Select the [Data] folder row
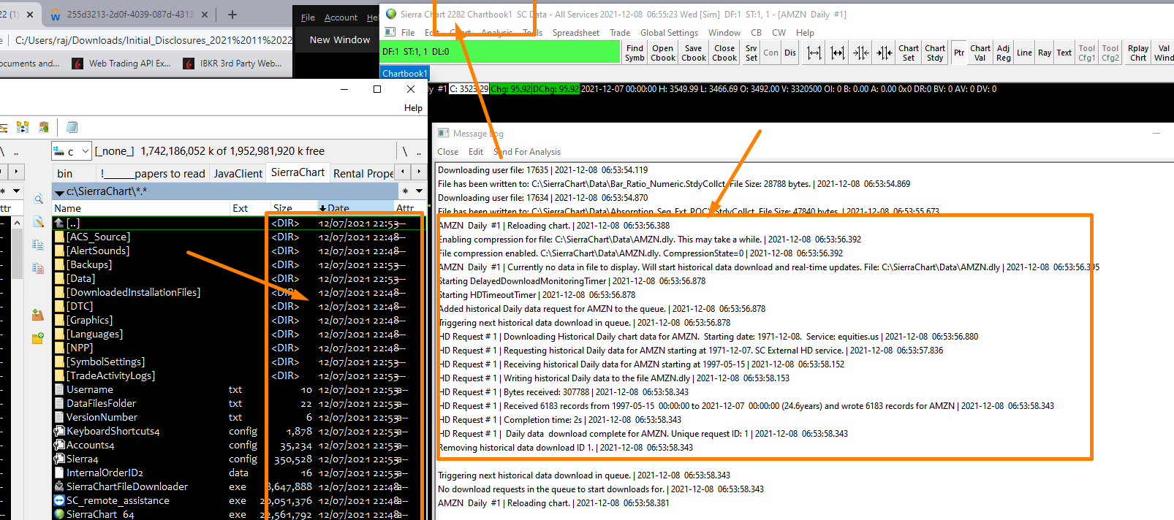This screenshot has height=520, width=1174. point(238,278)
